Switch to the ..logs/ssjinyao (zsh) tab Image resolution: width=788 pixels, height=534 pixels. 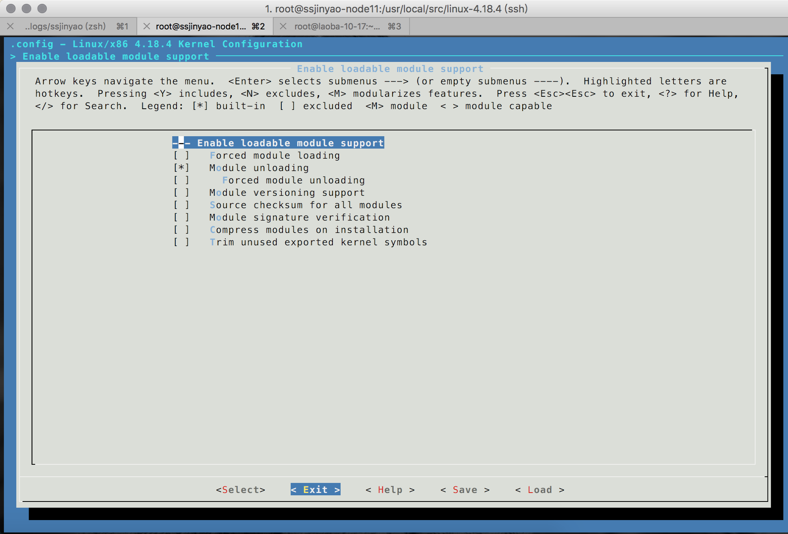point(68,26)
